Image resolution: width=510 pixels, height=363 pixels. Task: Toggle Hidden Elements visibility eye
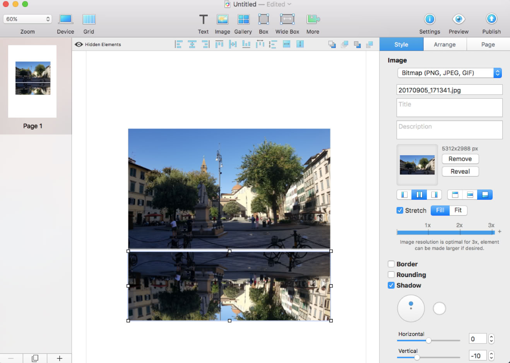coord(79,45)
